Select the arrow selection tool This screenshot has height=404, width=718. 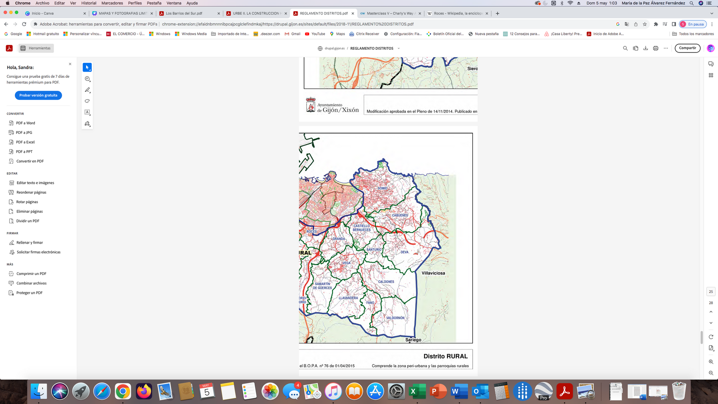pyautogui.click(x=87, y=67)
